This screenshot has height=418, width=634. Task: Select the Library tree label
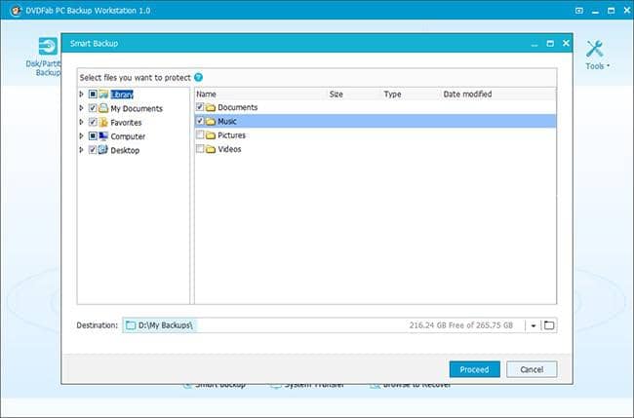[122, 95]
